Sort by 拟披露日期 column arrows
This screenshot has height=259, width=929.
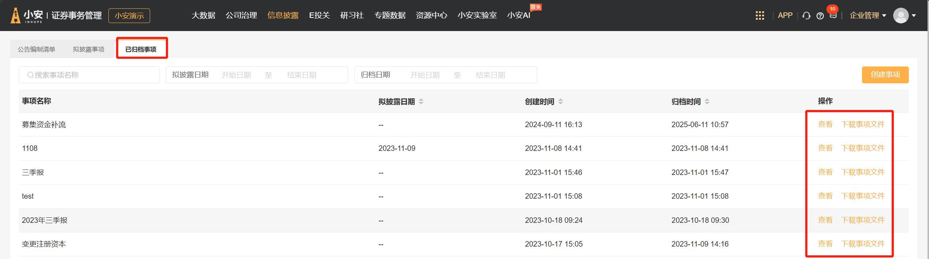[x=421, y=102]
